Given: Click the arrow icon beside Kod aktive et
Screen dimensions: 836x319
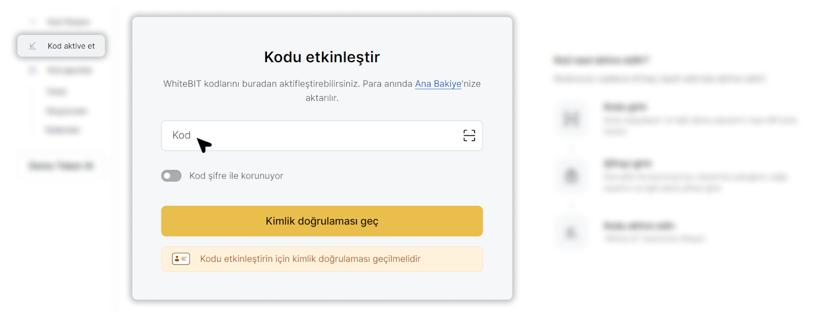Looking at the screenshot, I should [x=32, y=46].
